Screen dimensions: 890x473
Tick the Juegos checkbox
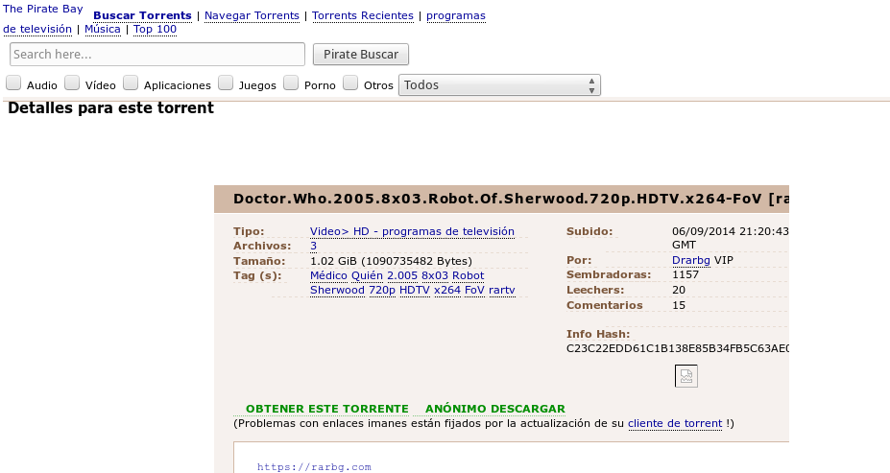[226, 83]
